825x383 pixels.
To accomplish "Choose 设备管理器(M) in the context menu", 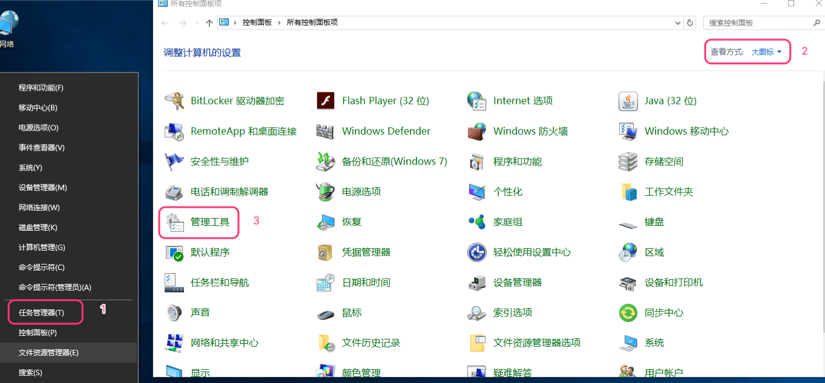I will 42,188.
